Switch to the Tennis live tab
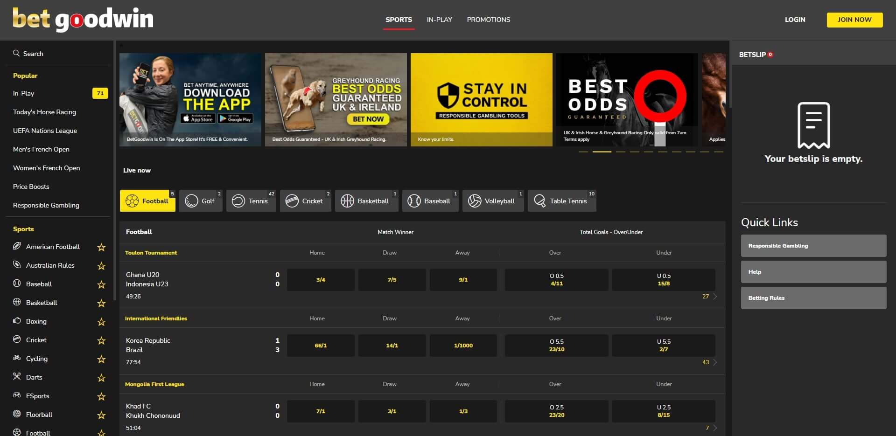The width and height of the screenshot is (896, 436). click(x=251, y=201)
